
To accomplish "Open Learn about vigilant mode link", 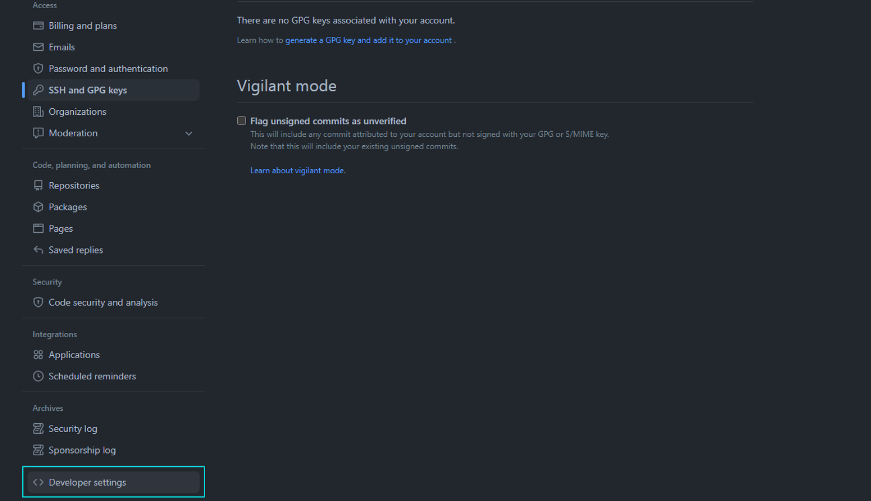I will click(x=298, y=170).
